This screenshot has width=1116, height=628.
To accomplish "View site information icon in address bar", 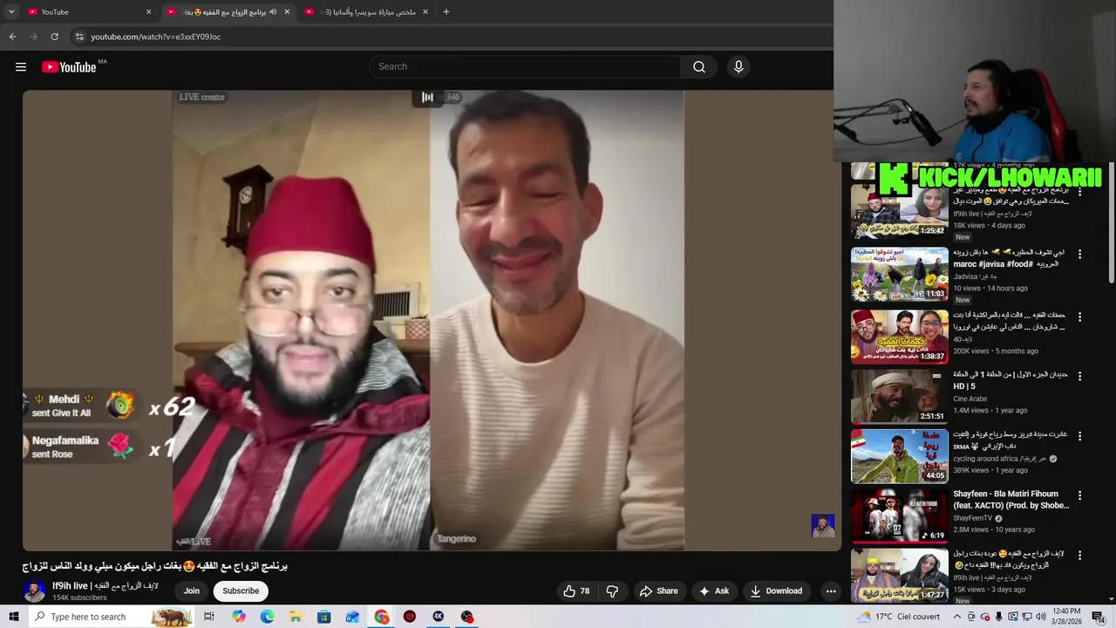I will (78, 37).
